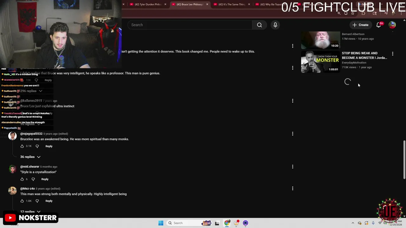
Task: Close the Tyler Durden Philos tab
Action: (x=165, y=4)
